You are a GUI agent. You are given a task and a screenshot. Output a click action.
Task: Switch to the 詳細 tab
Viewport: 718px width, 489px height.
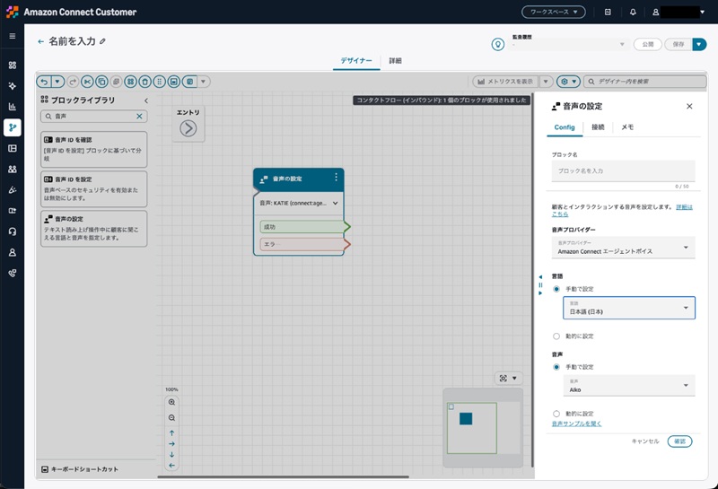click(x=395, y=60)
